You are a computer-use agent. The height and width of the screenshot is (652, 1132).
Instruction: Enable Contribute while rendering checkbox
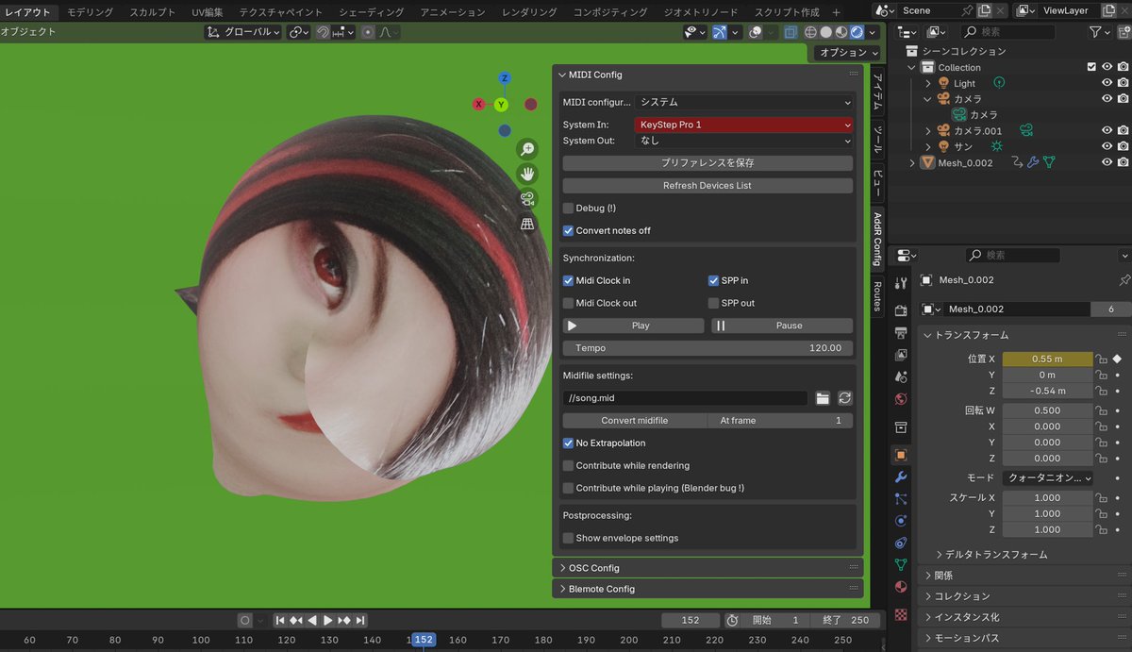click(x=568, y=465)
